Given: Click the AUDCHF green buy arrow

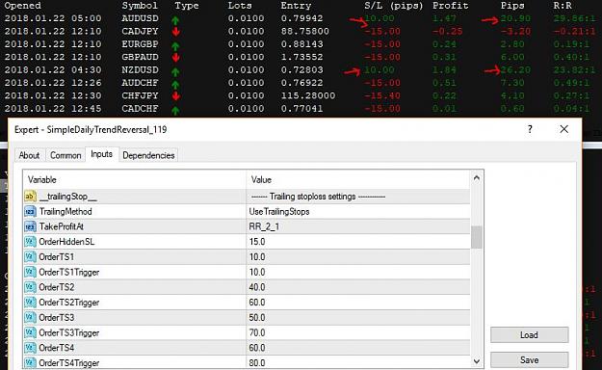Looking at the screenshot, I should tap(175, 85).
